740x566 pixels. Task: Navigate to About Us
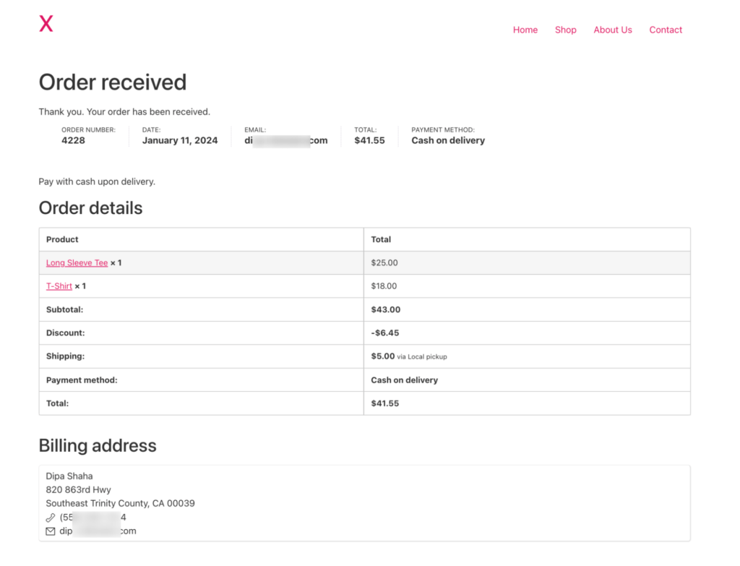click(612, 30)
